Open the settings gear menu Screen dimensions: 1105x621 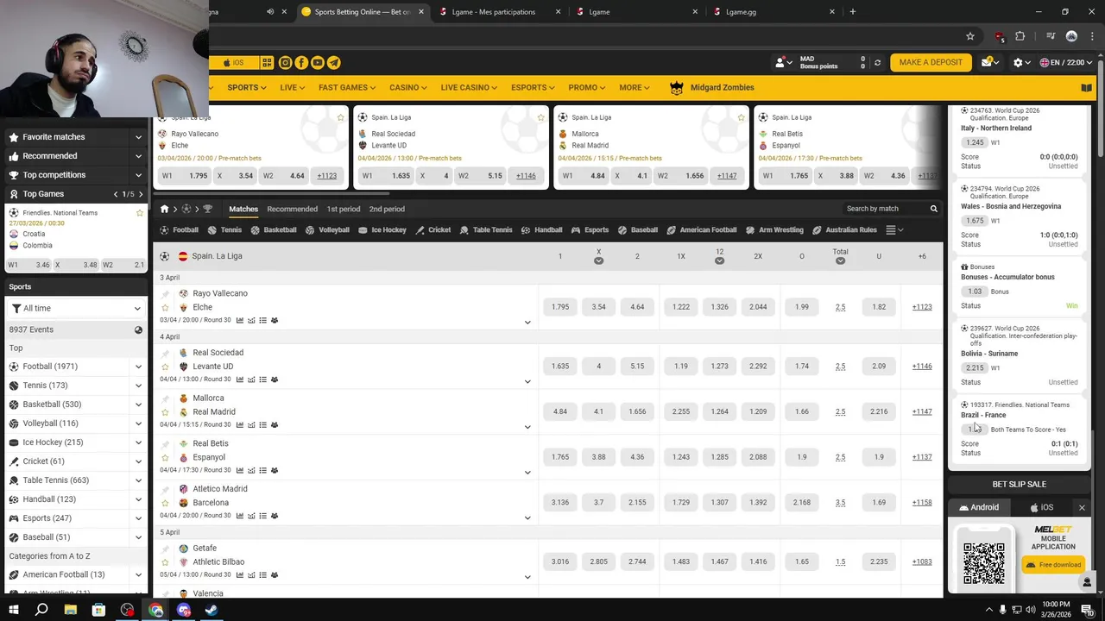pos(1018,63)
